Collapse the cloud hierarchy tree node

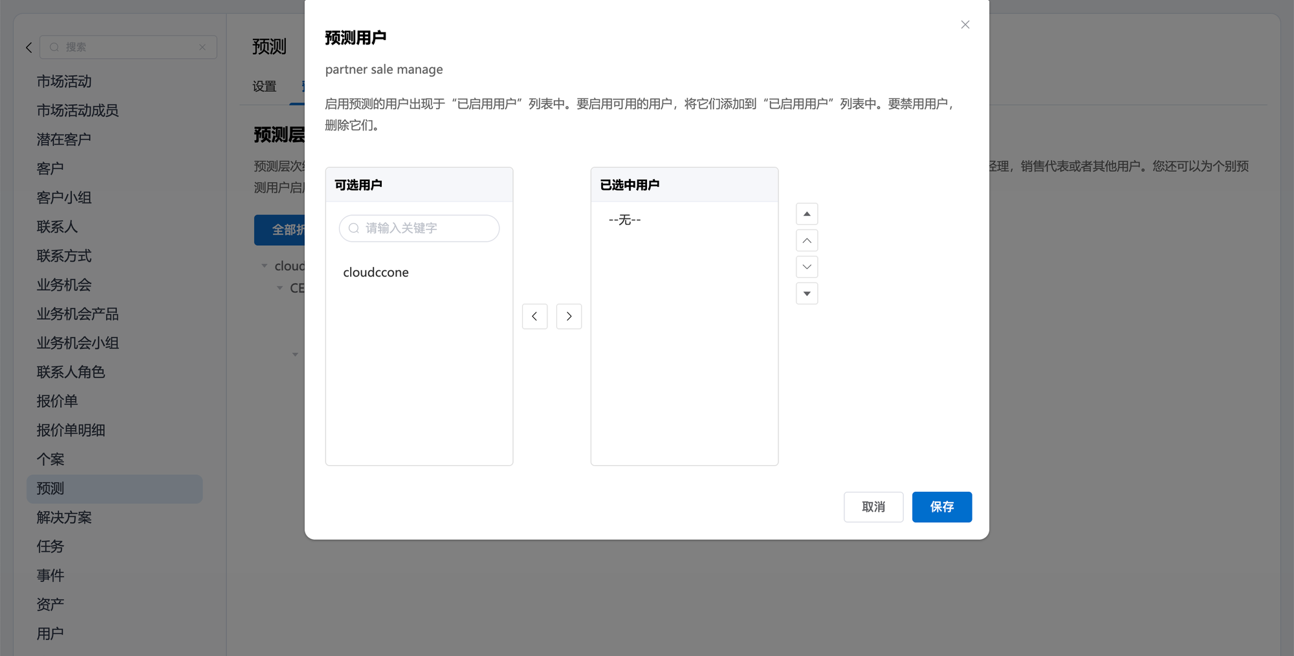(264, 266)
